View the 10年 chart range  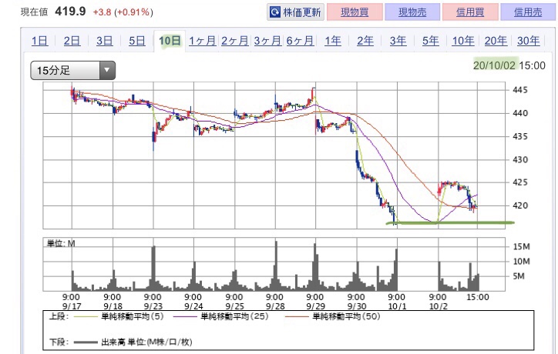pyautogui.click(x=463, y=41)
